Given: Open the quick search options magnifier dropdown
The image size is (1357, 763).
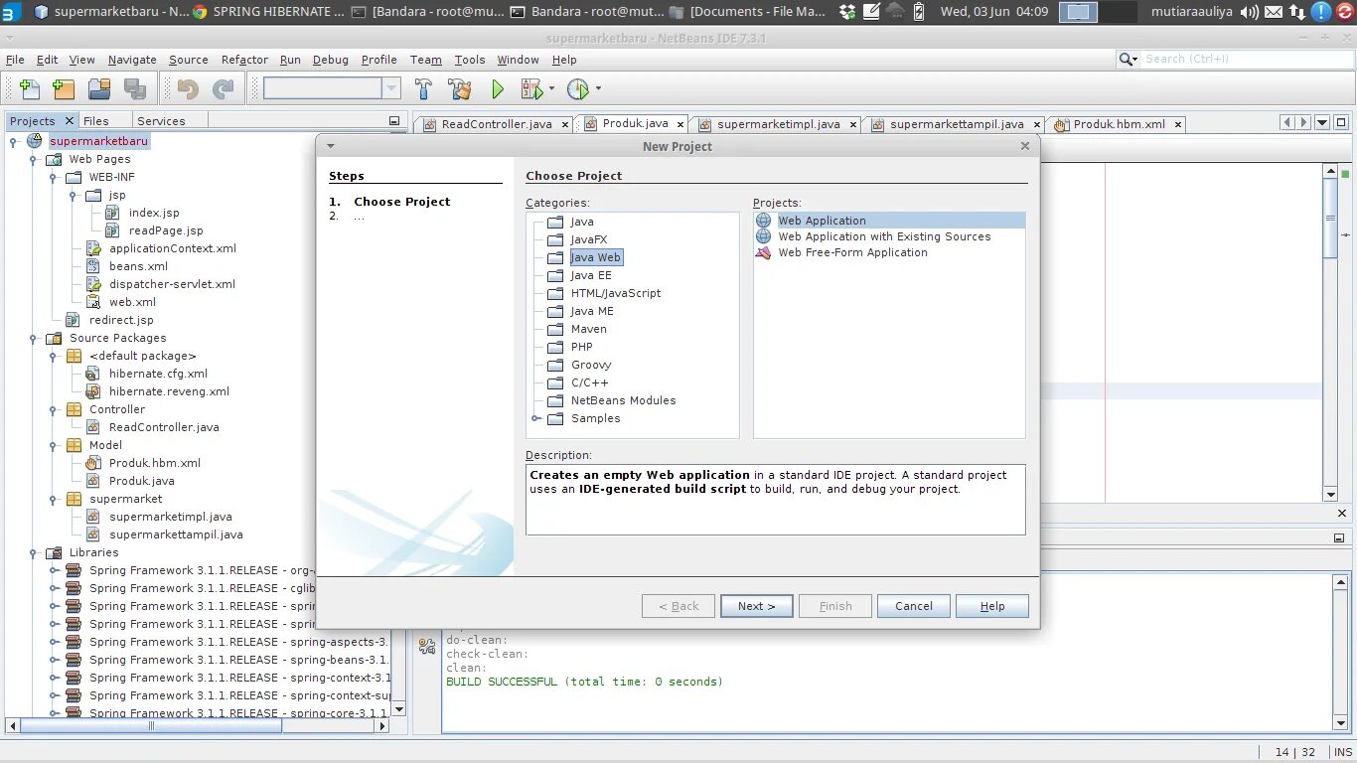Looking at the screenshot, I should pyautogui.click(x=1129, y=60).
